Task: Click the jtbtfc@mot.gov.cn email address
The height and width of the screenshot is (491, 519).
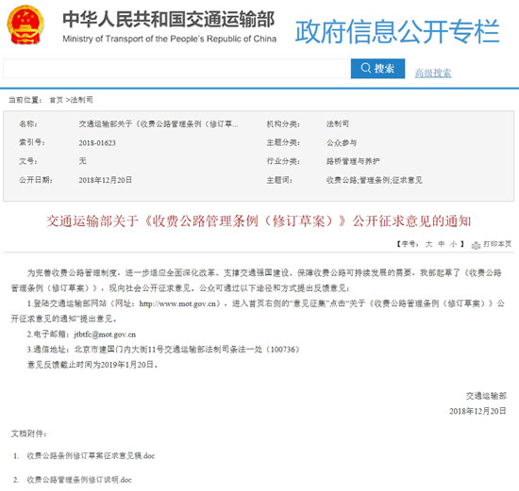Action: pyautogui.click(x=105, y=335)
